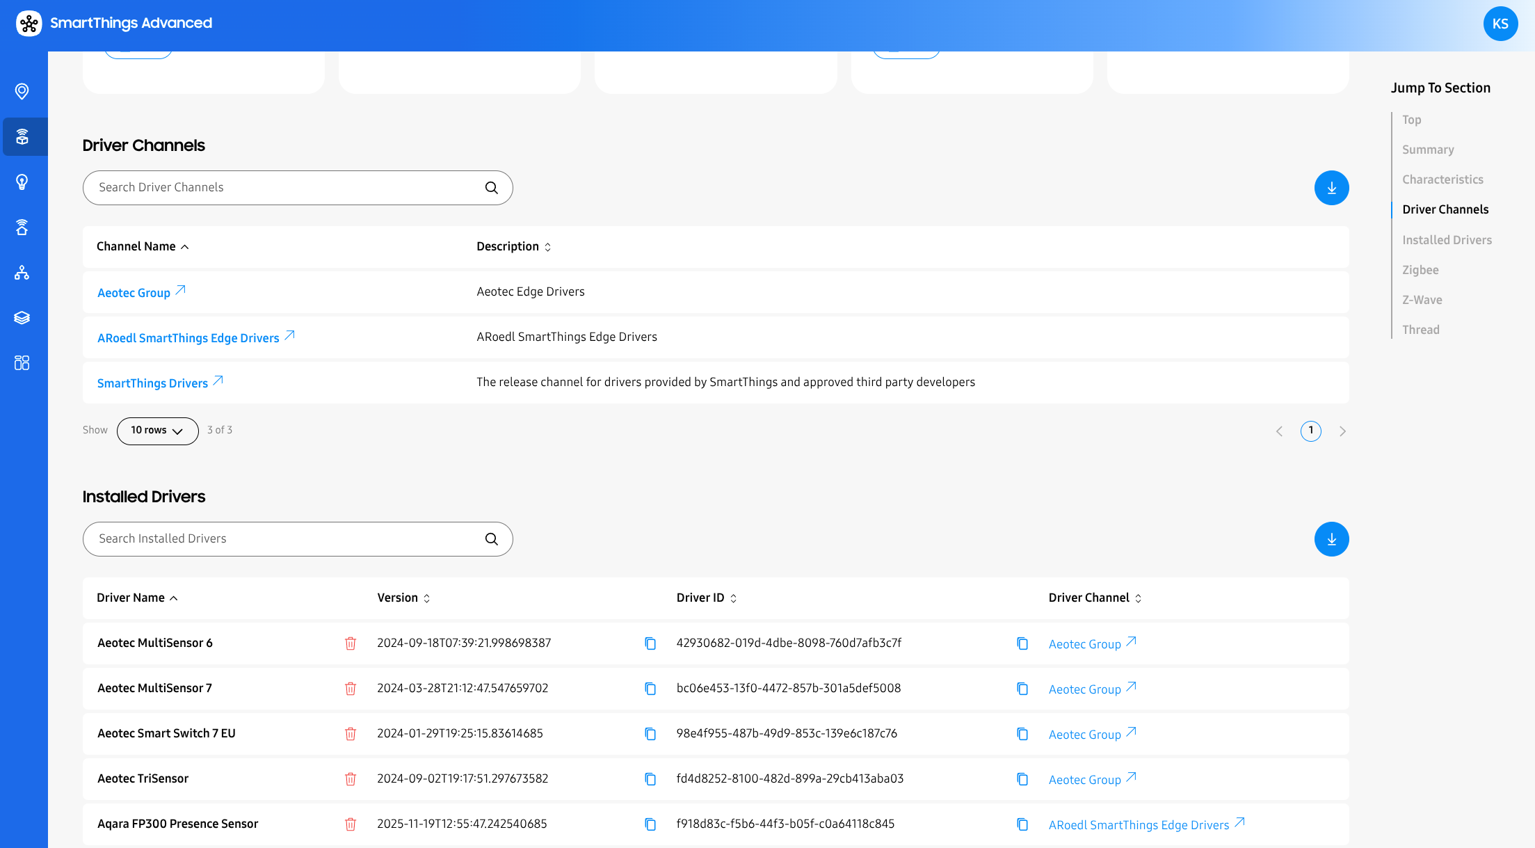1535x848 pixels.
Task: Download the Installed Drivers table
Action: tap(1331, 539)
